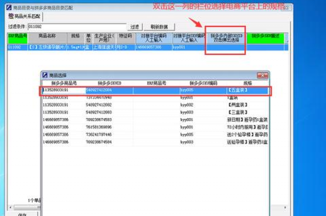Click the 拼多多SKUID header in 商品选择 dialog
This screenshot has width=326, height=216.
(x=110, y=83)
